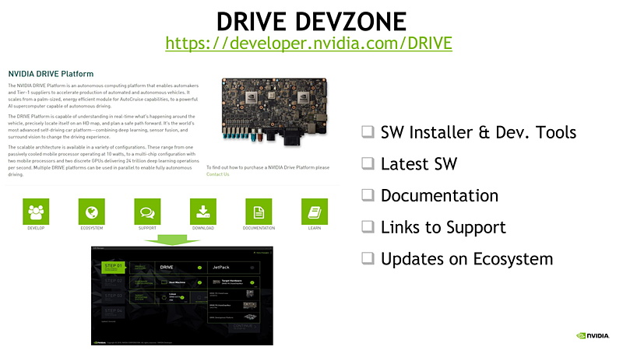Screen dimensions: 623x350
Task: Click the Support chat bubbles icon
Action: (x=147, y=212)
